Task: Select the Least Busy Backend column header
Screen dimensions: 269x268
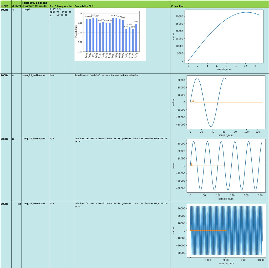Action: tap(35, 4)
